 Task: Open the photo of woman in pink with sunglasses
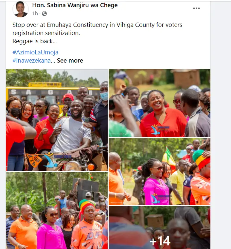(x=159, y=171)
